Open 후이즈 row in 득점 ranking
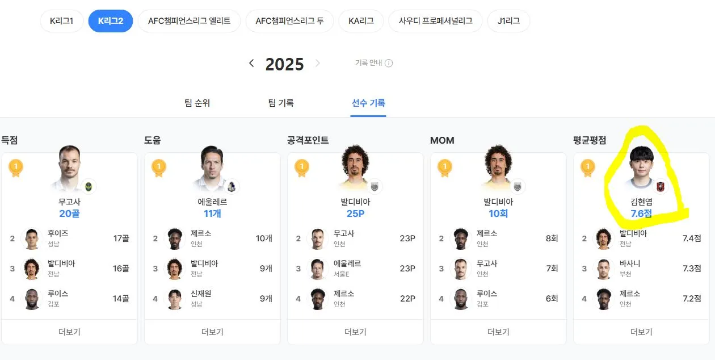 click(x=69, y=238)
